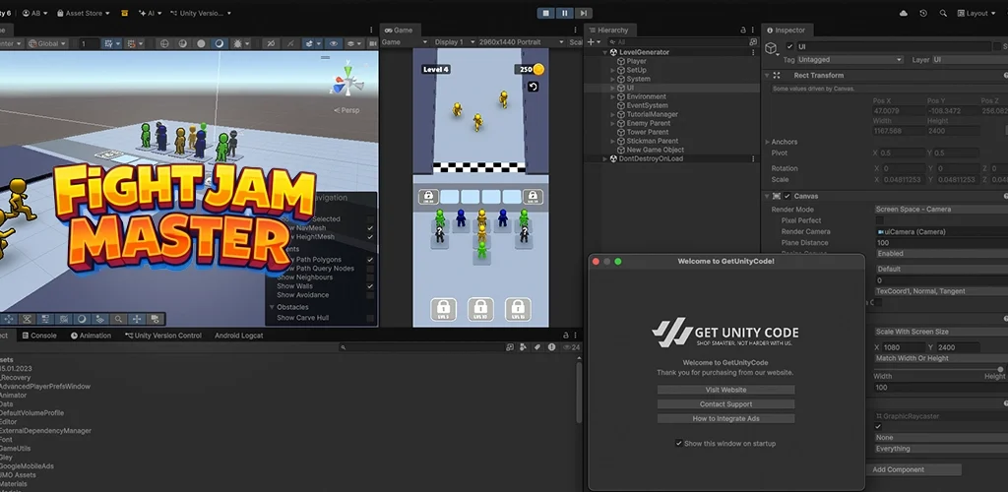Image resolution: width=1008 pixels, height=492 pixels.
Task: Toggle Show this window on startup
Action: (679, 443)
